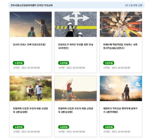Open the family walking in meadow thumbnail
Viewport: 149px width, 138px height.
tap(31, 88)
